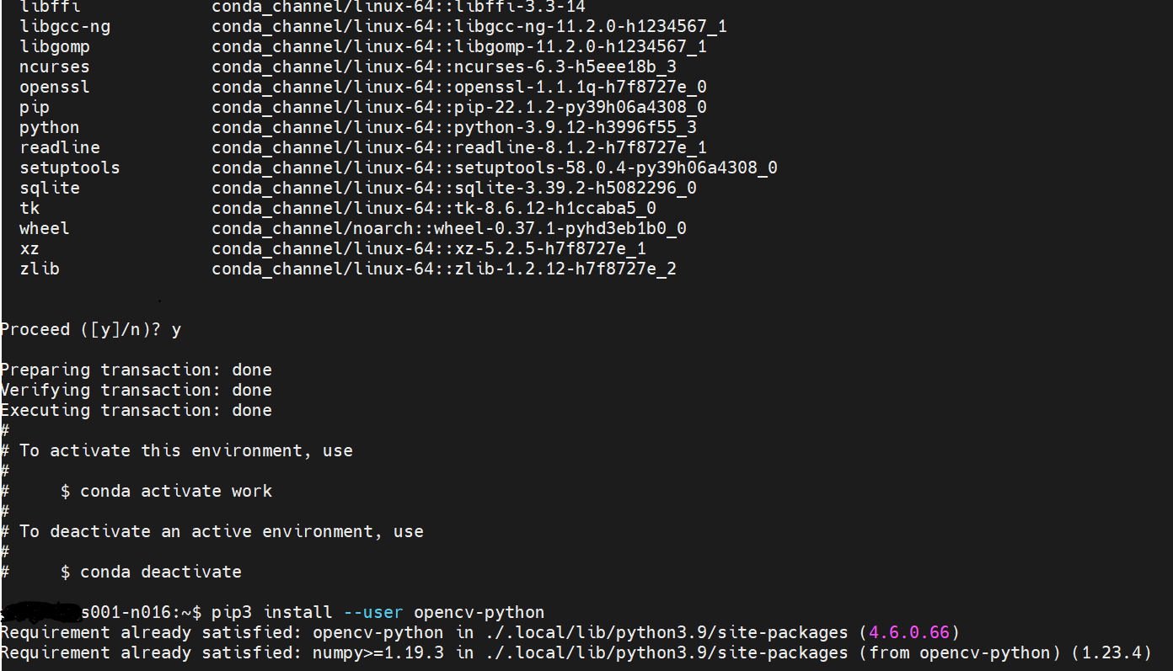Click the 'To activate this environment' comment
Viewport: 1173px width, 671px height.
click(x=185, y=451)
